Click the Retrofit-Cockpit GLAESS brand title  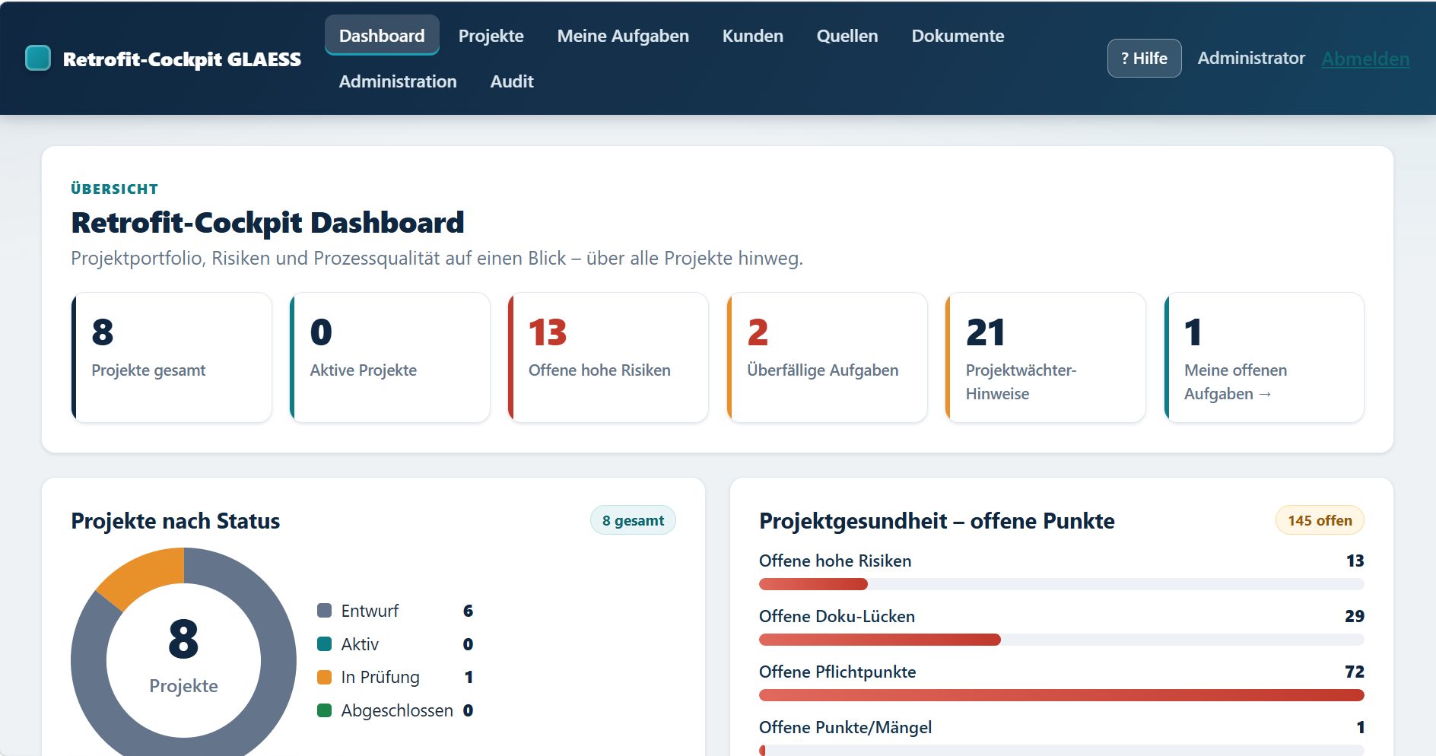[x=182, y=59]
